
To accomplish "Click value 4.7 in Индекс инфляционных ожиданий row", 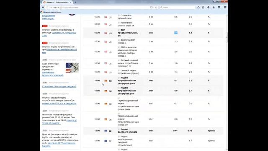I will [x=190, y=141].
